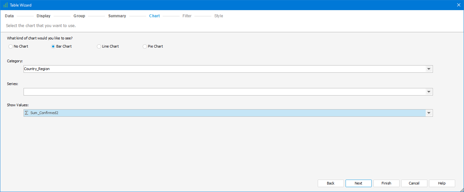This screenshot has width=464, height=192.
Task: Choose the Line Chart option
Action: [99, 47]
